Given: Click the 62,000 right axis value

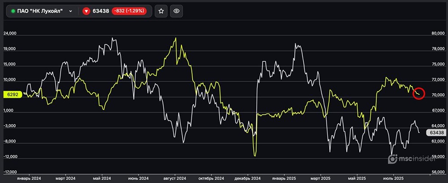Looking at the screenshot, I should 438,141.
